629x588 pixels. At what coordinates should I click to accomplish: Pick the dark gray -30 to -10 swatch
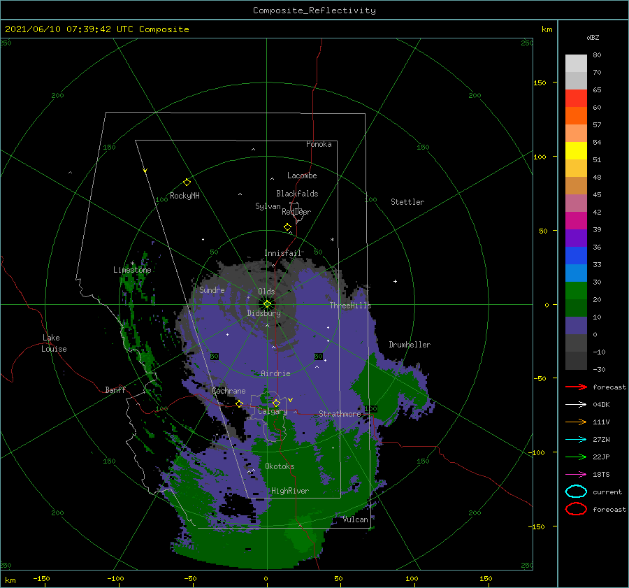tap(576, 361)
